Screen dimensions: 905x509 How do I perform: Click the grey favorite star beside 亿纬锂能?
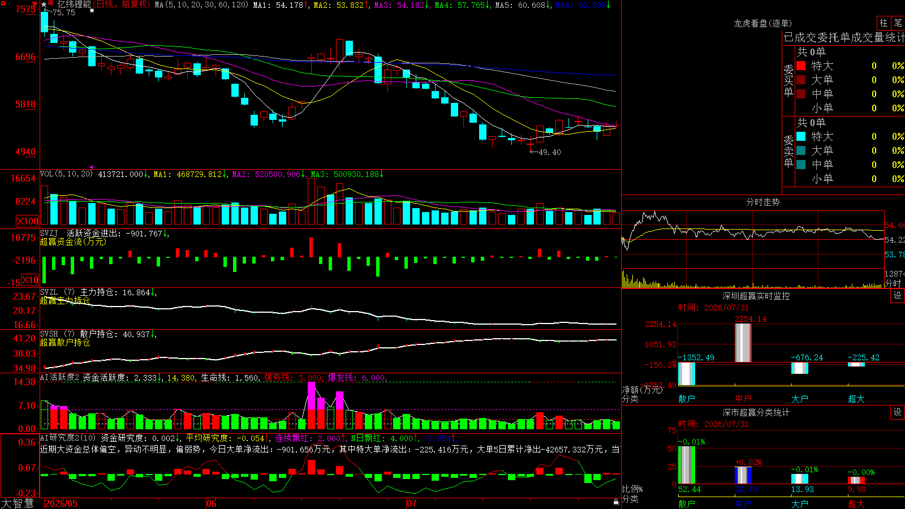pos(44,5)
